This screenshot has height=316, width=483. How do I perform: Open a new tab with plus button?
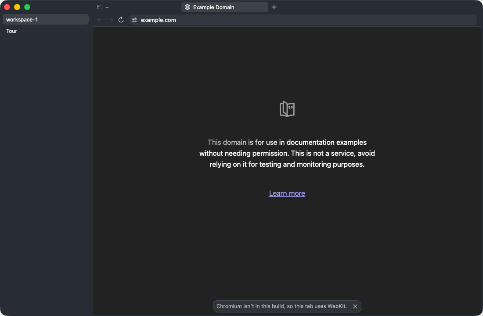274,7
